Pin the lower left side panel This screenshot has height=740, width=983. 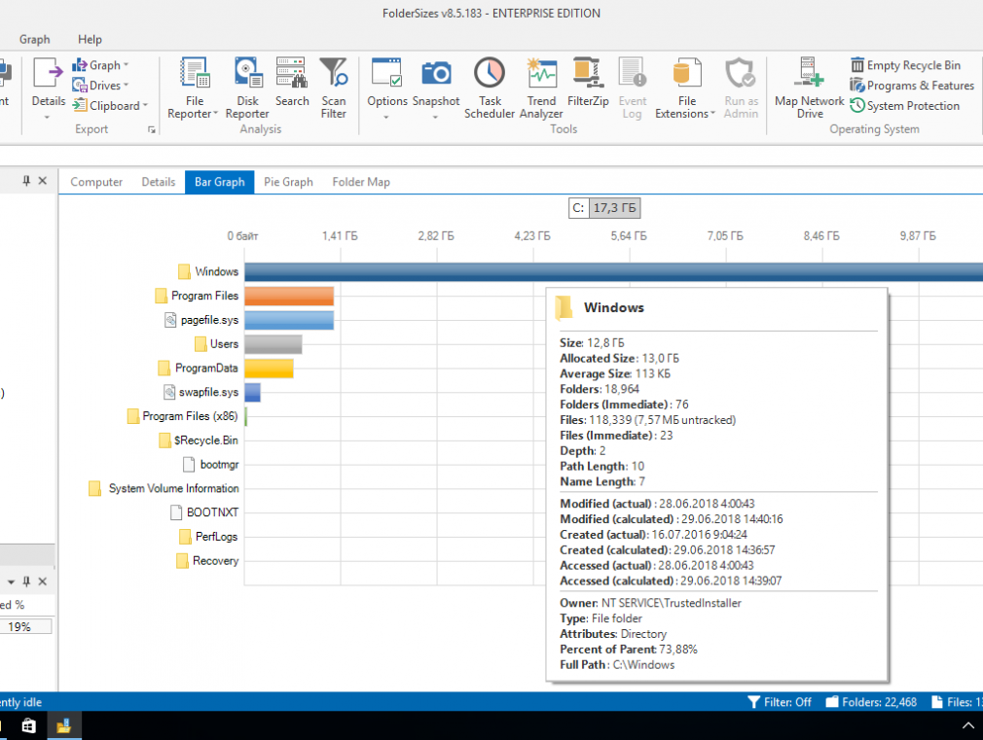coord(26,581)
